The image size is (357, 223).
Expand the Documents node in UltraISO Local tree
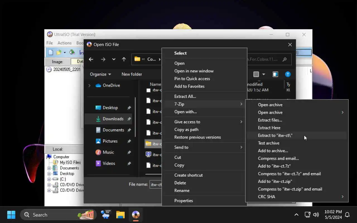(49, 168)
